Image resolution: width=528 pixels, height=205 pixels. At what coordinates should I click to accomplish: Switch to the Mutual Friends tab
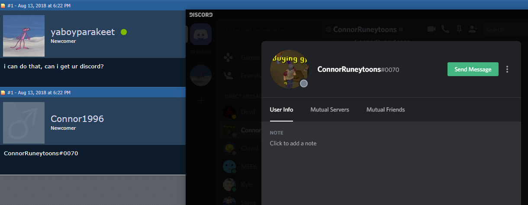tap(386, 109)
